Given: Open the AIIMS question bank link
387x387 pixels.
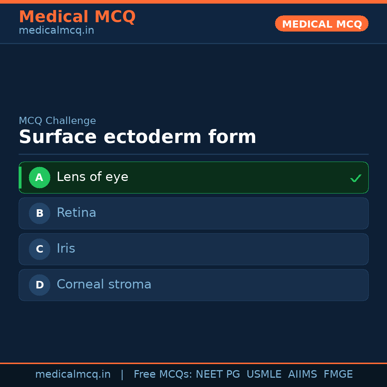Looking at the screenshot, I should click(x=303, y=374).
